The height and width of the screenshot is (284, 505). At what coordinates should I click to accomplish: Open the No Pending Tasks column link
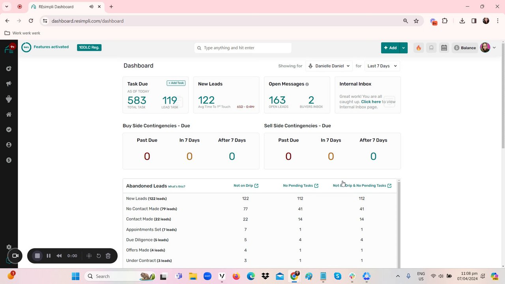click(x=301, y=185)
